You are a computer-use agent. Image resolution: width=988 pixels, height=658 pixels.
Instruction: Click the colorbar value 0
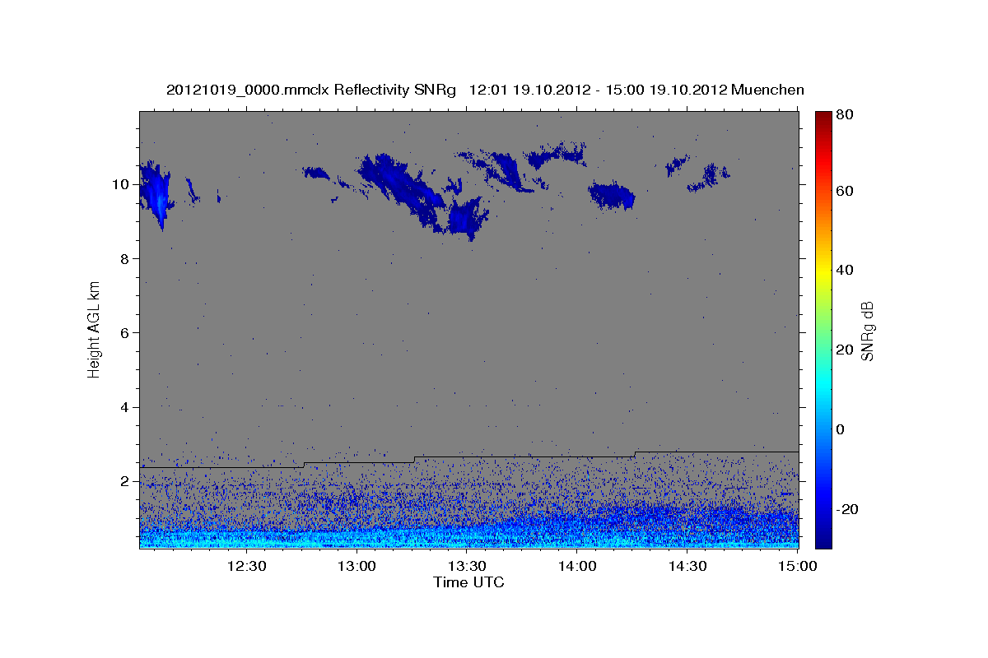tap(841, 430)
